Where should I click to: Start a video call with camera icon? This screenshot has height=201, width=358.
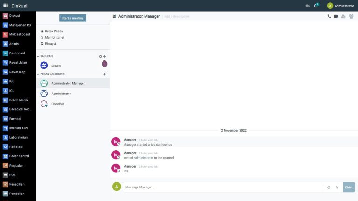pos(336,16)
